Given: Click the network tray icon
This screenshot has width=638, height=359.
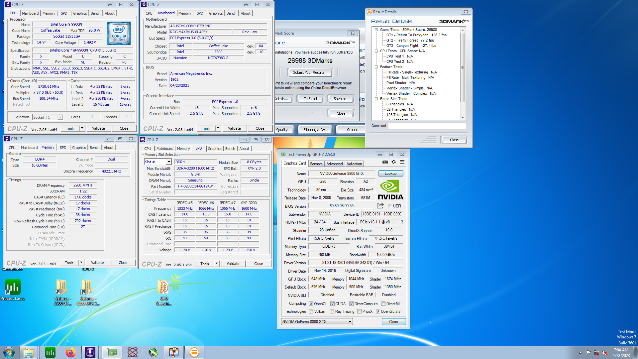Looking at the screenshot, I should coord(596,353).
